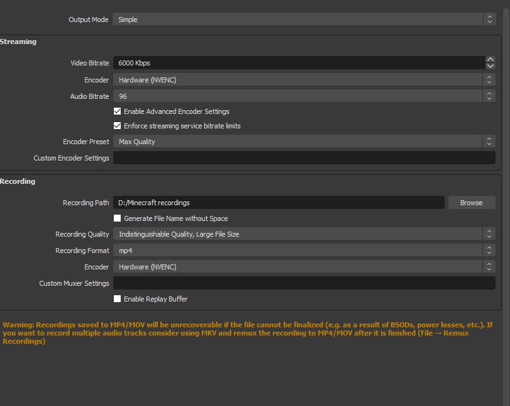
Task: Decrease Video Bitrate with the down arrow
Action: [x=490, y=66]
